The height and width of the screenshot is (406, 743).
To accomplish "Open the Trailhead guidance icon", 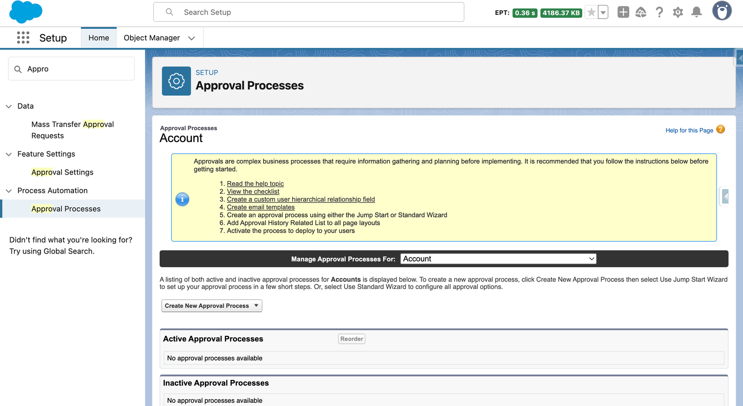I will pyautogui.click(x=641, y=13).
